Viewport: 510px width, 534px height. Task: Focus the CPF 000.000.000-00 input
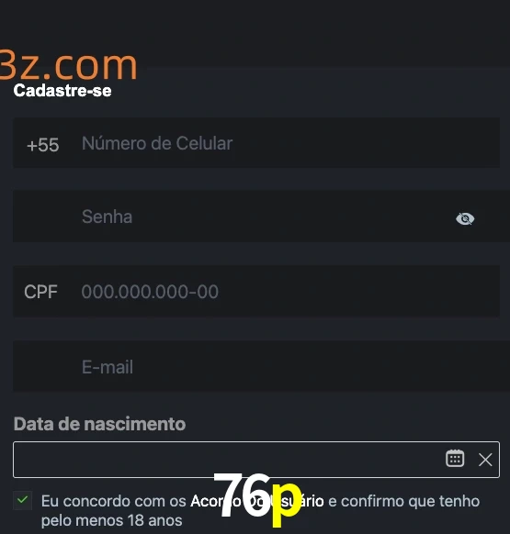256,292
